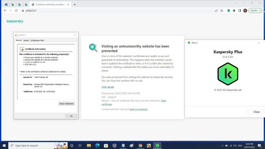Open the Chrome profile avatar
The image size is (265, 149).
[245, 11]
